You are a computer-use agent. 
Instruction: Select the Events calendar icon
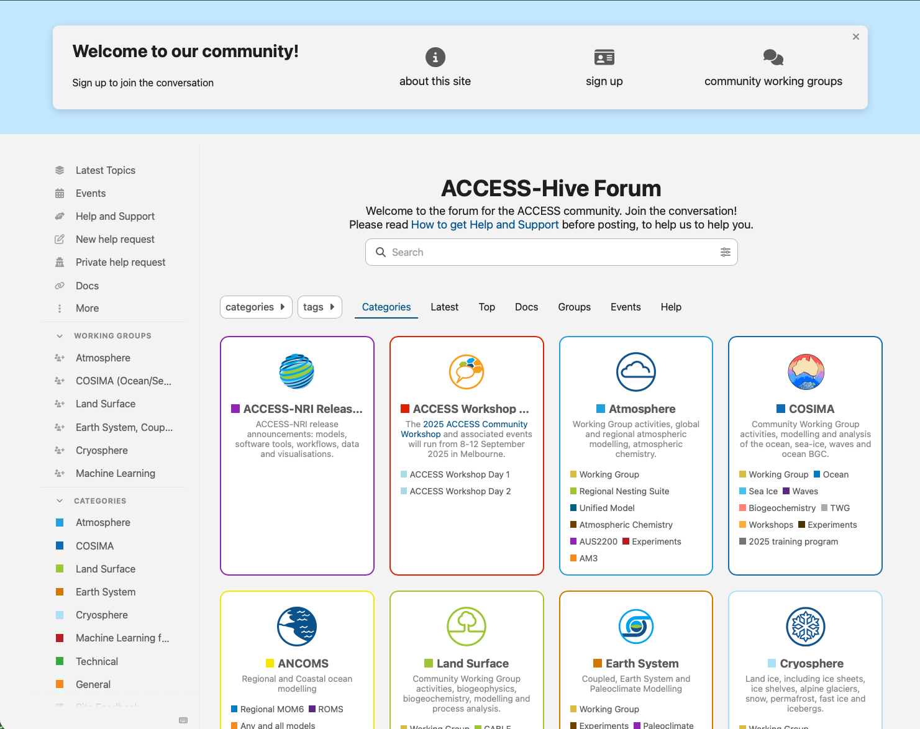60,193
